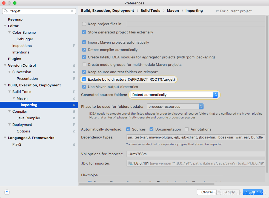Collapse Languages & Frameworks node
The image size is (269, 198).
(5, 138)
